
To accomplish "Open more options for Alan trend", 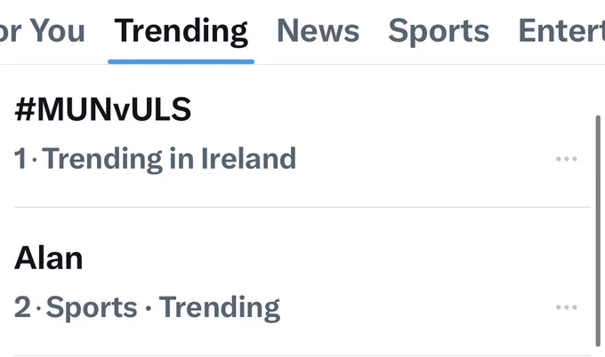I will coord(566,307).
